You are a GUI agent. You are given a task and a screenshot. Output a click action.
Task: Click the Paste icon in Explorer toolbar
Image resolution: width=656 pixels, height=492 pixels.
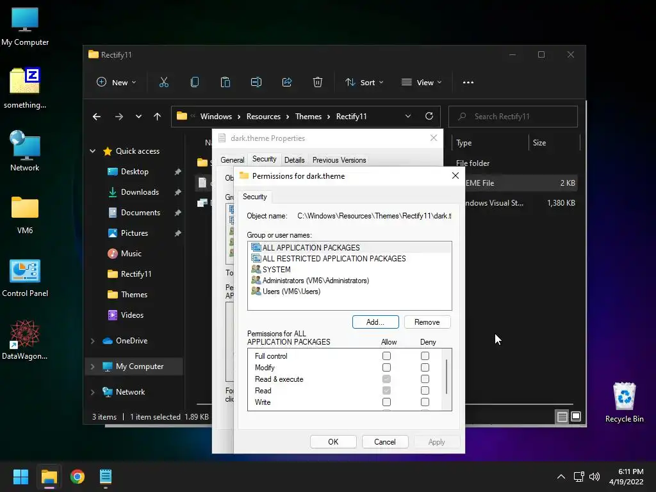(x=225, y=83)
